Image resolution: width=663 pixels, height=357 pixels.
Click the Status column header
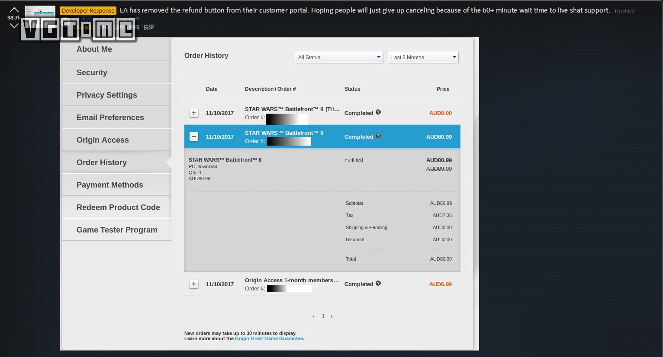coord(352,89)
